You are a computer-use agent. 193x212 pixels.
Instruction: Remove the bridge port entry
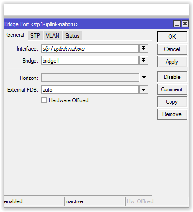[x=172, y=114]
